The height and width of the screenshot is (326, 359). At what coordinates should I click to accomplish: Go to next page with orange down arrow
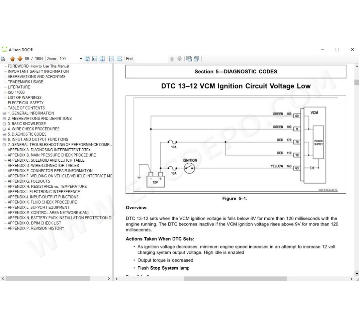[20, 59]
